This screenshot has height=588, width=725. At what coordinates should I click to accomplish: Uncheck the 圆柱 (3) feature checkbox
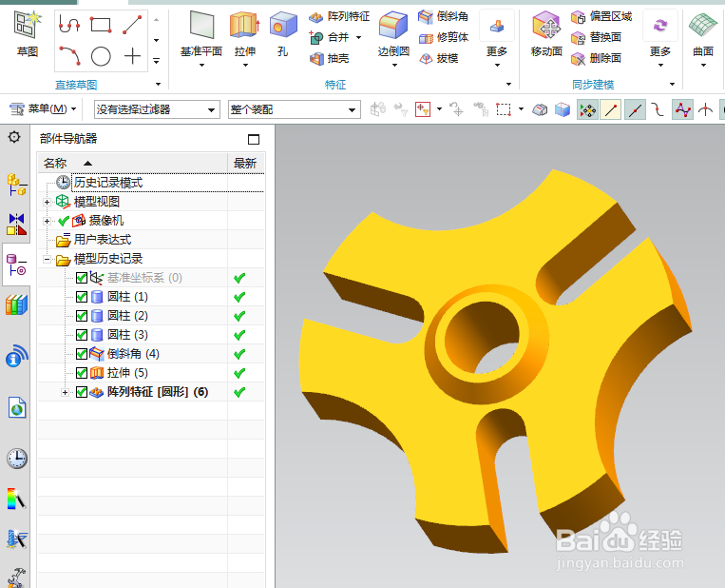point(82,335)
